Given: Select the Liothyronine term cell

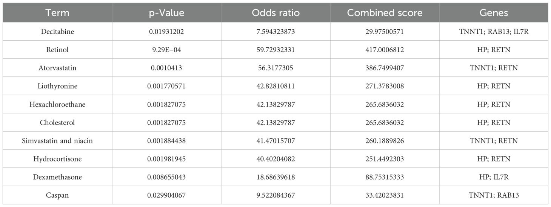Looking at the screenshot, I should click(57, 86).
